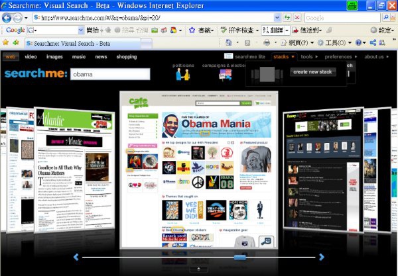The height and width of the screenshot is (276, 398).
Task: Click the gray T-shirt featured product image
Action: click(255, 160)
